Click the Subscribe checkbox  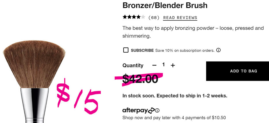click(126, 50)
